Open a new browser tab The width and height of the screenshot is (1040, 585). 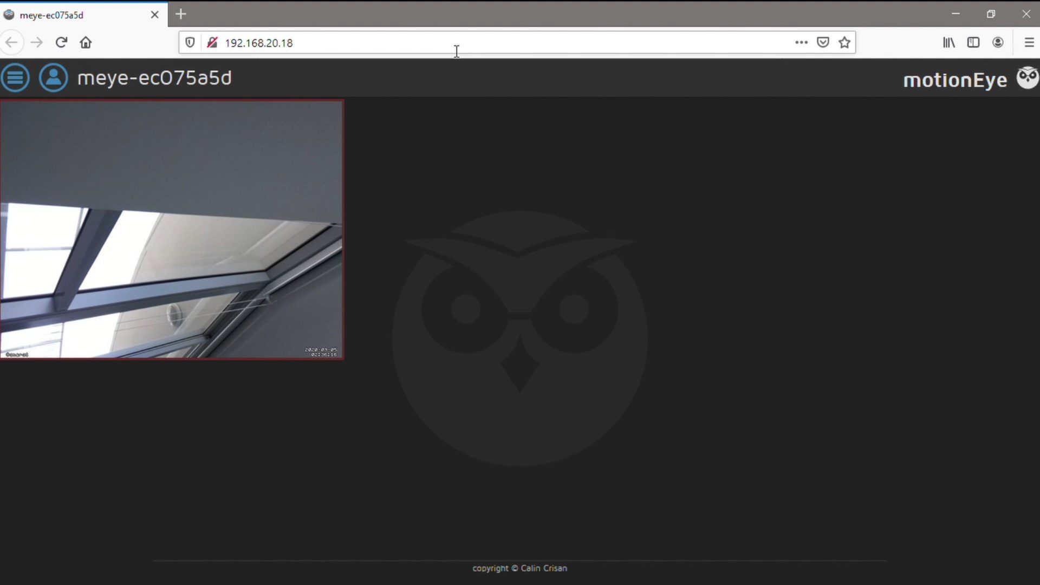(x=181, y=14)
